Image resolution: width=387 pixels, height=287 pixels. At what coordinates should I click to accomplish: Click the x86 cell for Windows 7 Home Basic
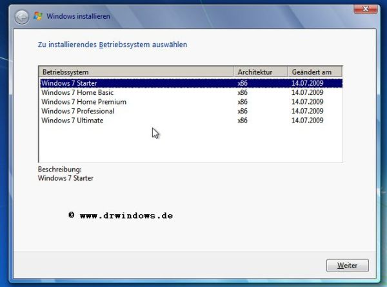point(243,92)
